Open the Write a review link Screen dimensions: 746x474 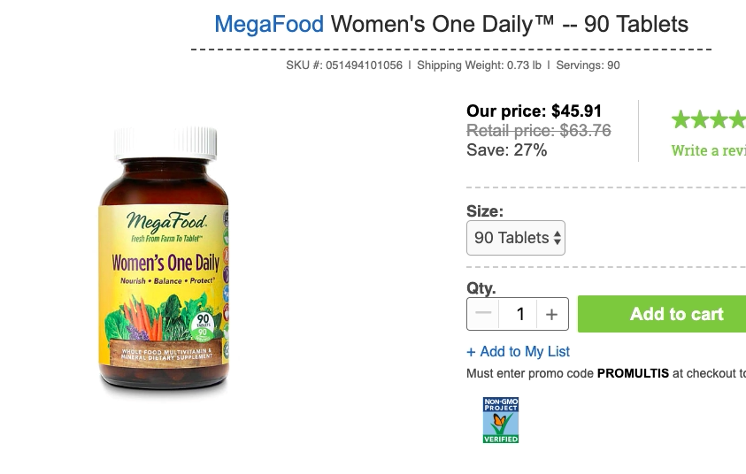coord(708,150)
